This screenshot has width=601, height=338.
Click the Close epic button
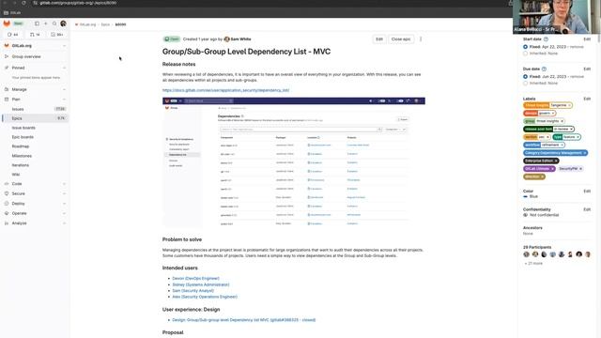pyautogui.click(x=401, y=39)
